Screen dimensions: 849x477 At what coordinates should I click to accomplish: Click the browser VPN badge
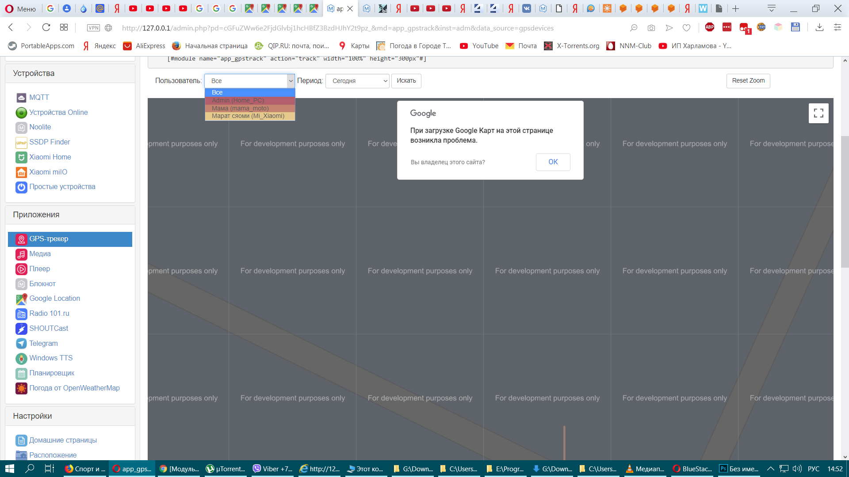tap(93, 28)
